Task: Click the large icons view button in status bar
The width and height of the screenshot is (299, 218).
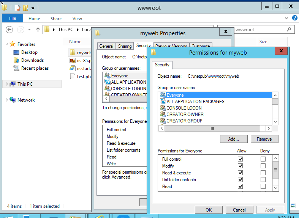Action: pos(293,206)
